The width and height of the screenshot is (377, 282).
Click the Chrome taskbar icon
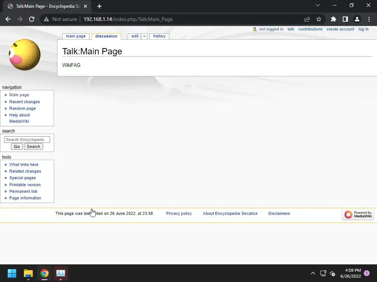pyautogui.click(x=45, y=273)
